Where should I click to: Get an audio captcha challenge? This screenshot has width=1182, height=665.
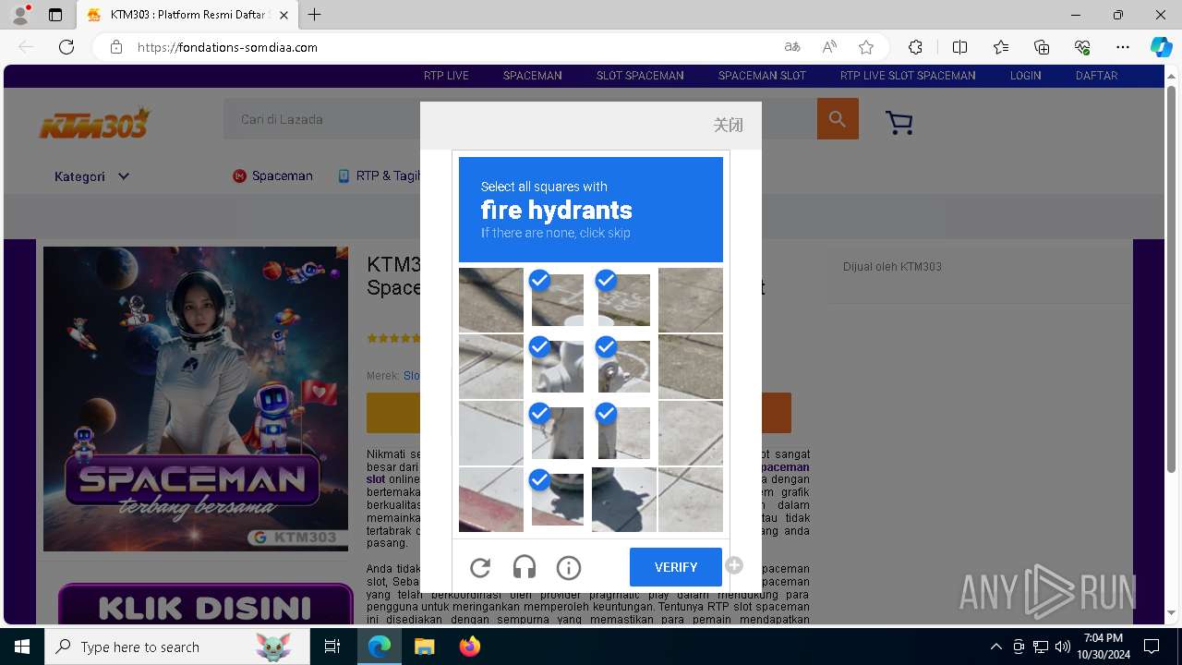(x=525, y=568)
